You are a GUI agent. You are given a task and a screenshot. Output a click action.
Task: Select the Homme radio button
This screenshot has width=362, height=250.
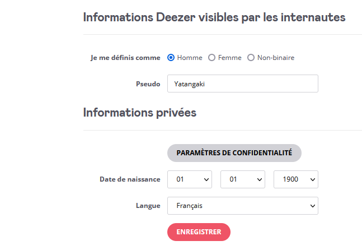171,57
